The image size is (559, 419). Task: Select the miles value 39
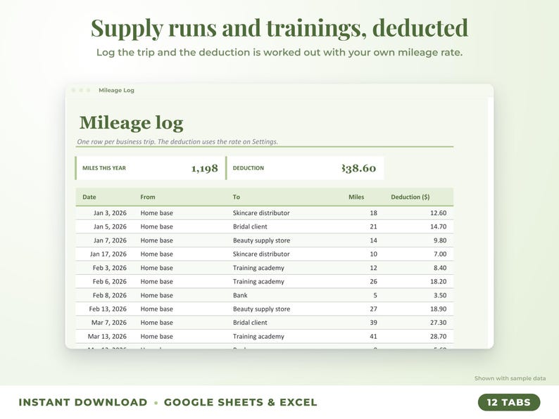pos(373,323)
